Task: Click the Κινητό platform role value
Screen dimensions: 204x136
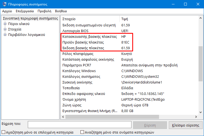Action: pos(127,54)
